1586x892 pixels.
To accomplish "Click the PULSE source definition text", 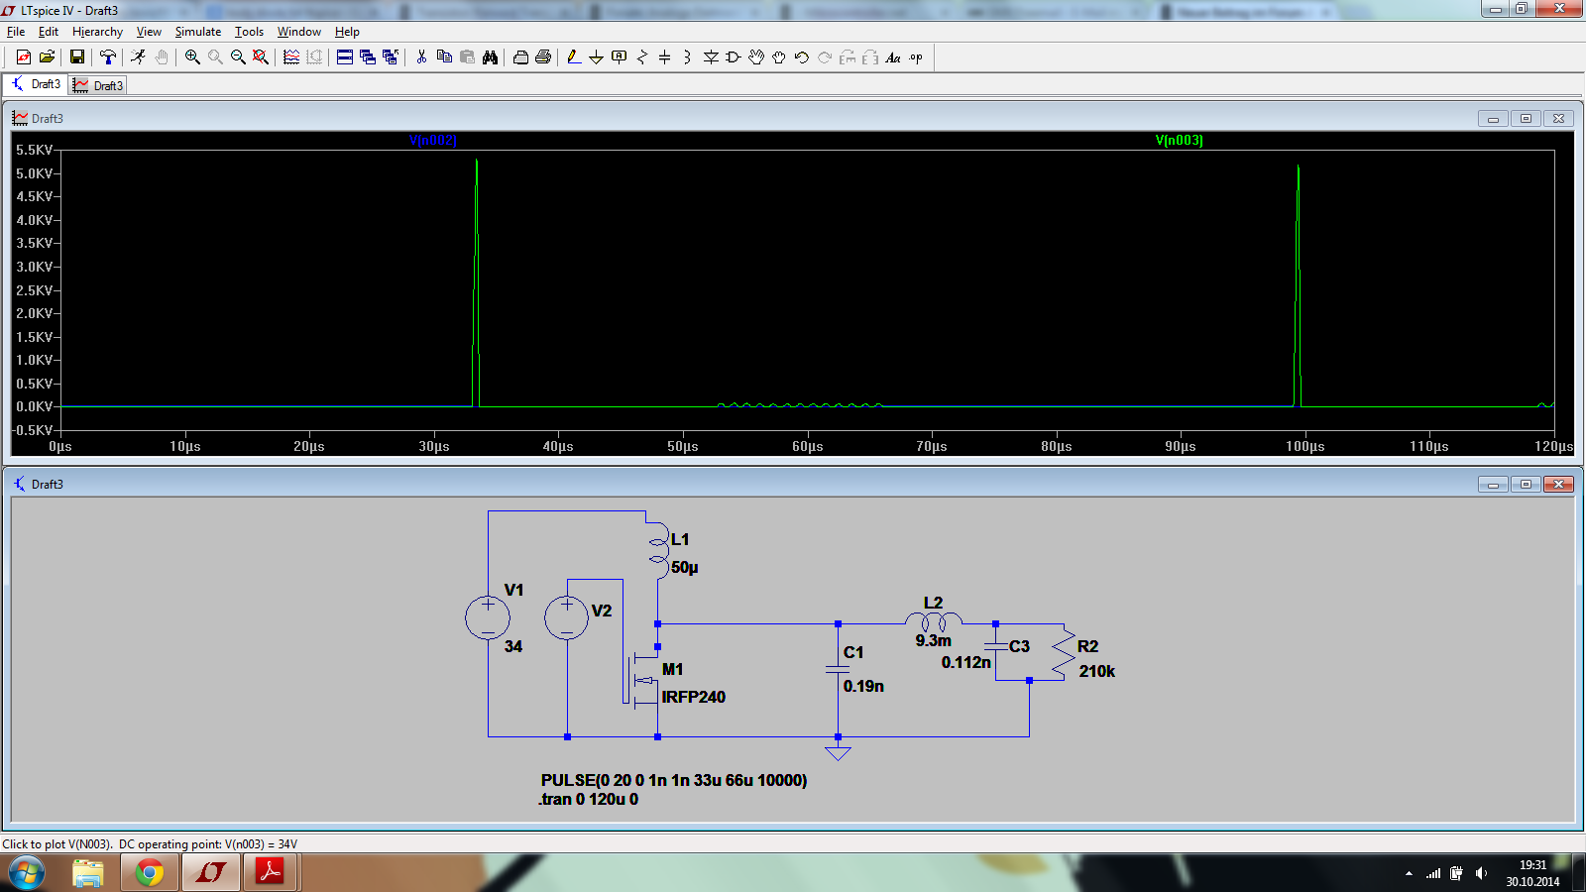I will point(674,780).
